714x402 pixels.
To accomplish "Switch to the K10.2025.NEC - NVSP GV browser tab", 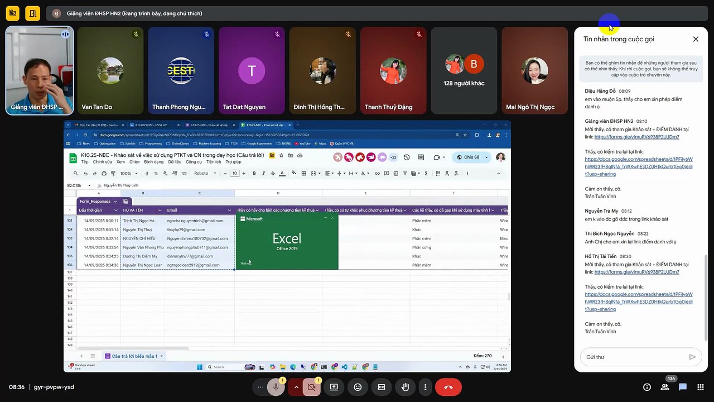I will (155, 125).
